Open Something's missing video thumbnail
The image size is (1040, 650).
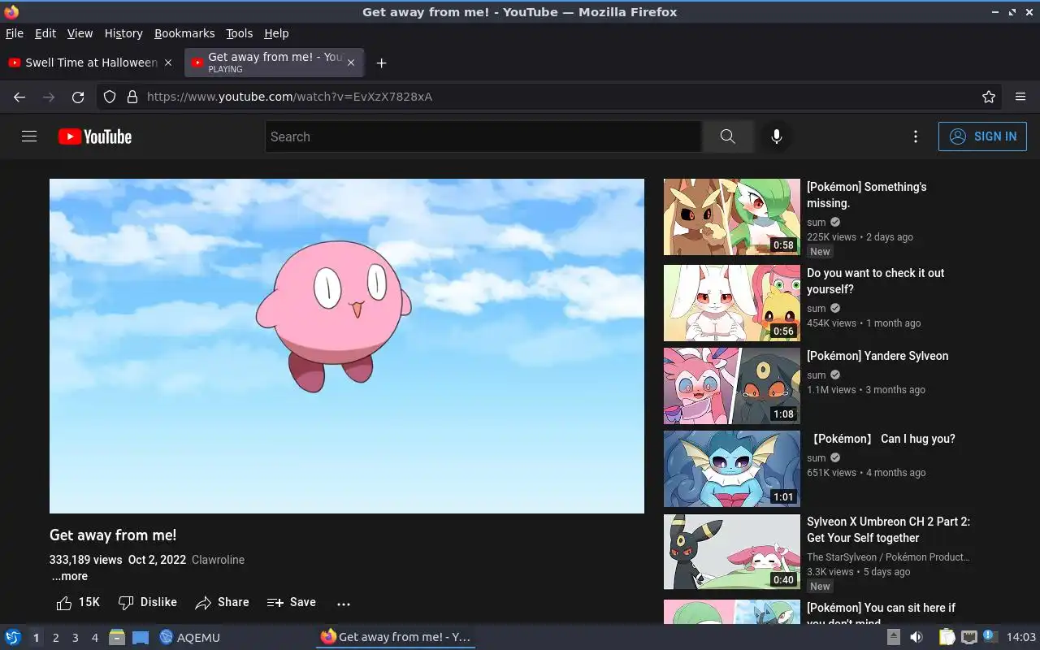(732, 217)
